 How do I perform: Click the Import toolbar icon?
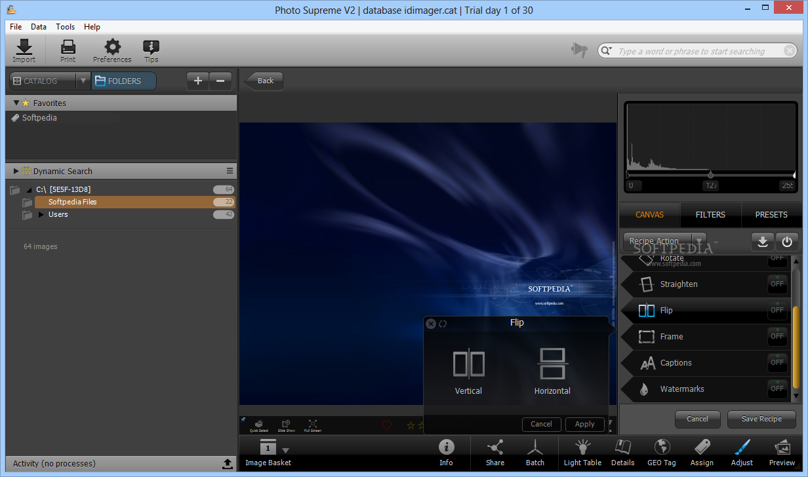[24, 50]
